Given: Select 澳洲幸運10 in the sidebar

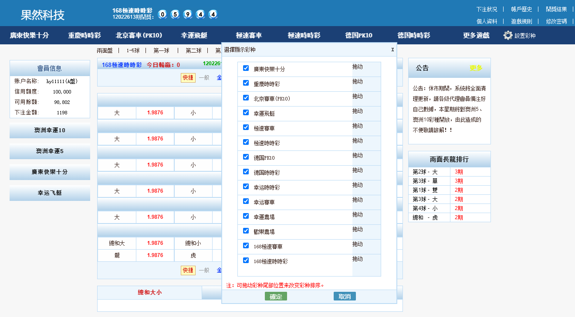Looking at the screenshot, I should pos(49,130).
